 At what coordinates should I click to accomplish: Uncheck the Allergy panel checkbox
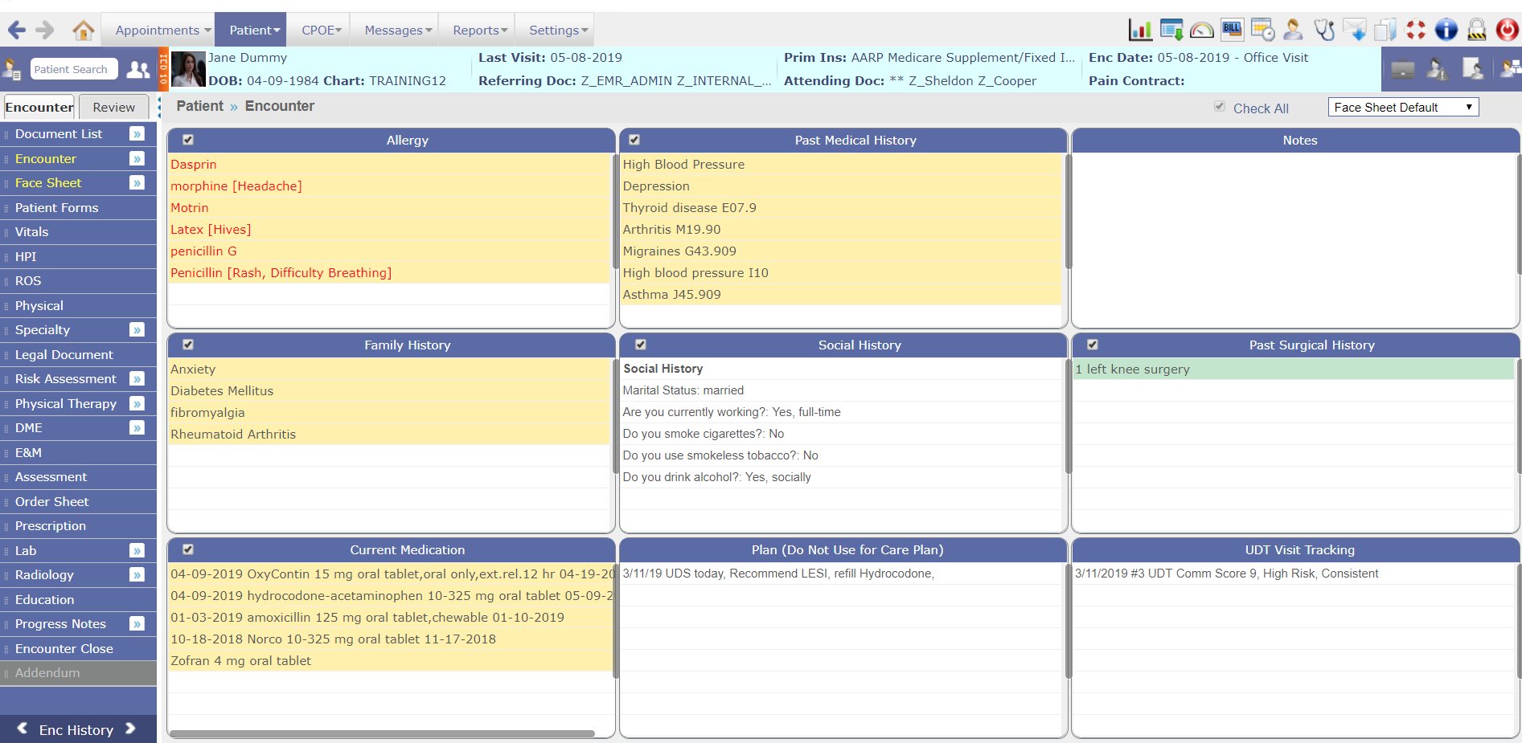click(x=188, y=140)
